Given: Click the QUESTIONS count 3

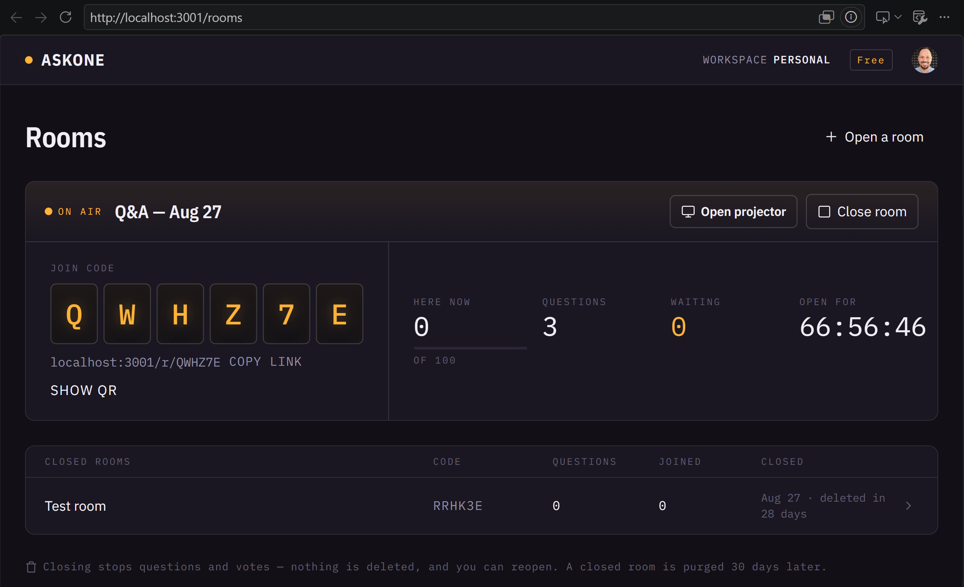Looking at the screenshot, I should (550, 327).
